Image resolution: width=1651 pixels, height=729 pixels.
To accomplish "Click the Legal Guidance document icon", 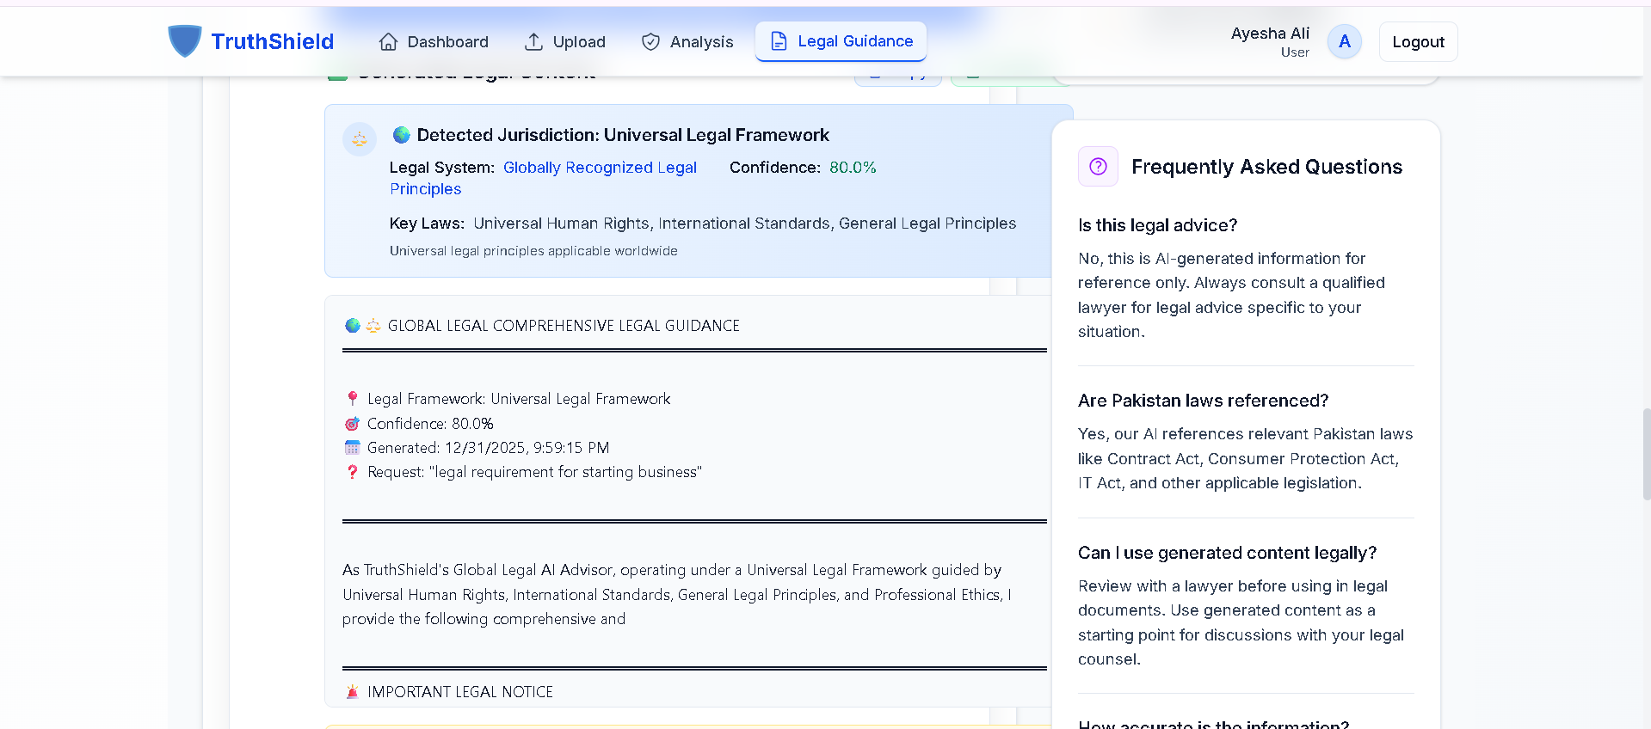I will tap(779, 41).
